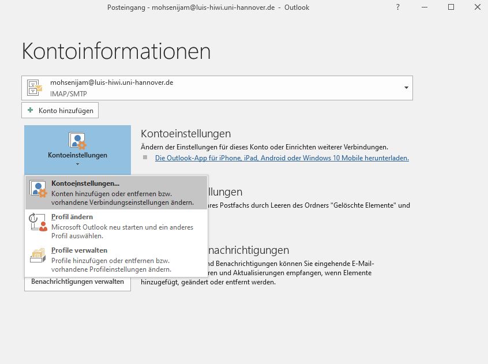The width and height of the screenshot is (488, 364).
Task: Click the small arrow under Kontoeinstellungen
Action: [77, 164]
